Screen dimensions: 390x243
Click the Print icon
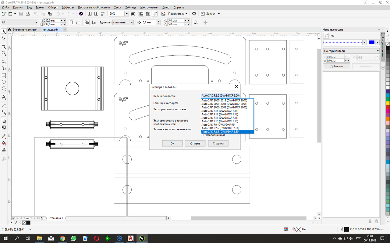[28, 14]
